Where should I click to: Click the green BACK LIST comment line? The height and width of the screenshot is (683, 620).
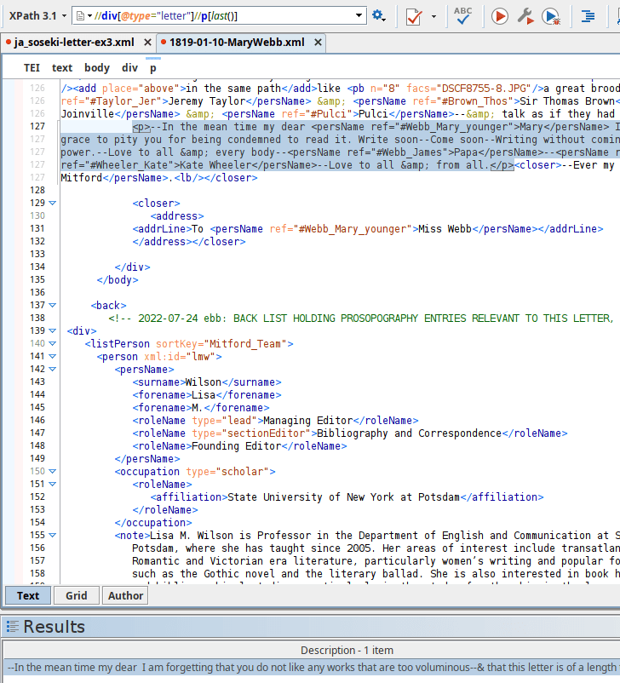pos(361,319)
